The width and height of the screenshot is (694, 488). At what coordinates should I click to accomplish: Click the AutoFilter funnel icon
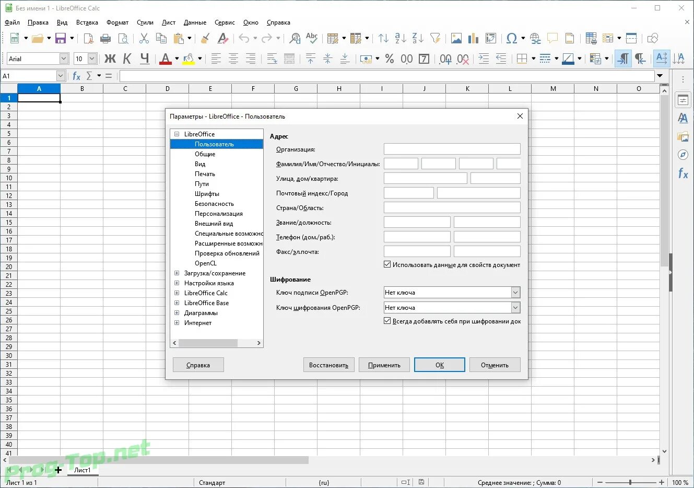[x=435, y=38]
